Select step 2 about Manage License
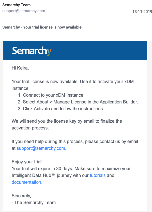The image size is (152, 212). click(78, 102)
